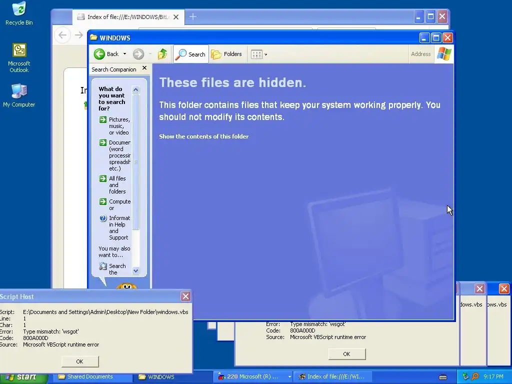Click the 9:17 PM clock

(493, 377)
